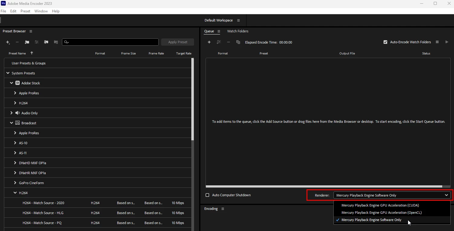The image size is (454, 231).
Task: Expand DNxHR MXF OP1a folder
Action: [15, 173]
